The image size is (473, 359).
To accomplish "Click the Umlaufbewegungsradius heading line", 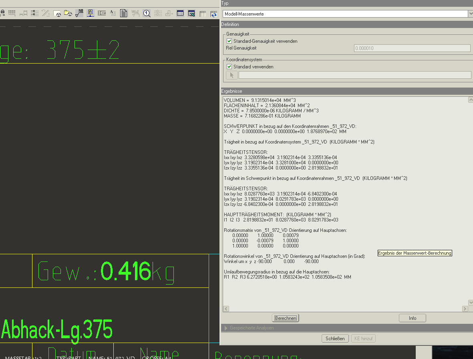I will coord(277,272).
